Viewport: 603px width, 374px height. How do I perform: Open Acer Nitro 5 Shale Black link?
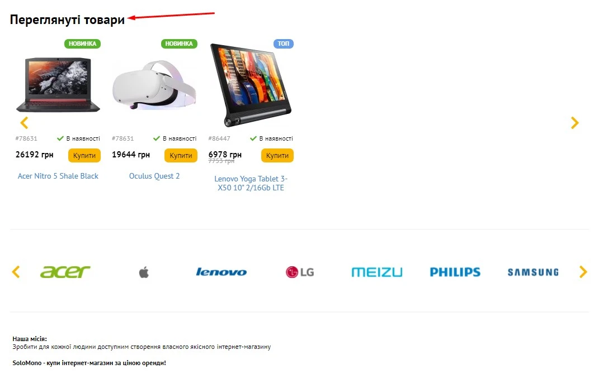pyautogui.click(x=58, y=176)
